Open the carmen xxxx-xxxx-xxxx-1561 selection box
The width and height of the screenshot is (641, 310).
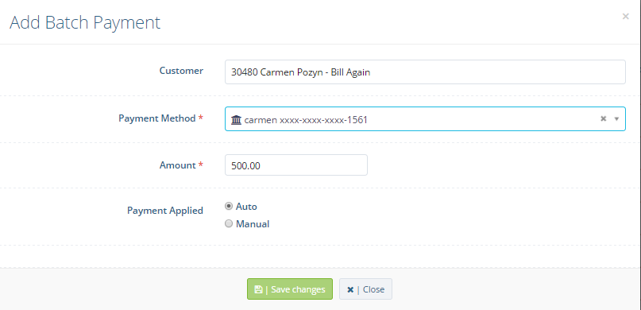[425, 119]
